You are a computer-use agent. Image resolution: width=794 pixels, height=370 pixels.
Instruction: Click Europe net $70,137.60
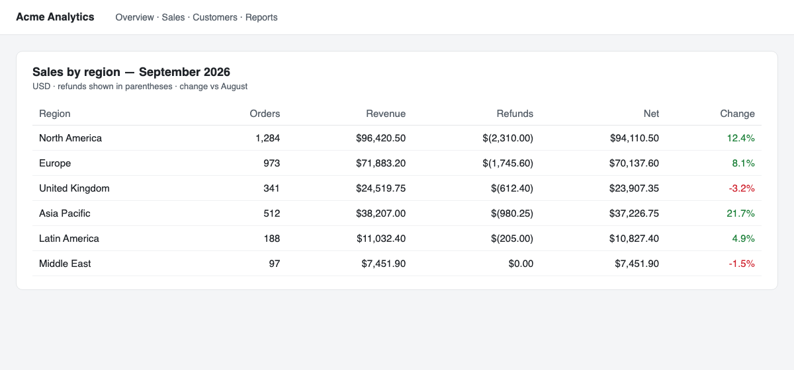[634, 163]
